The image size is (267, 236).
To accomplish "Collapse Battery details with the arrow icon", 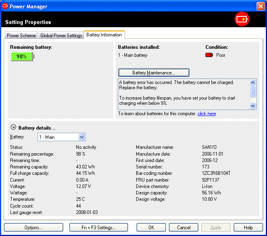I will coord(13,127).
